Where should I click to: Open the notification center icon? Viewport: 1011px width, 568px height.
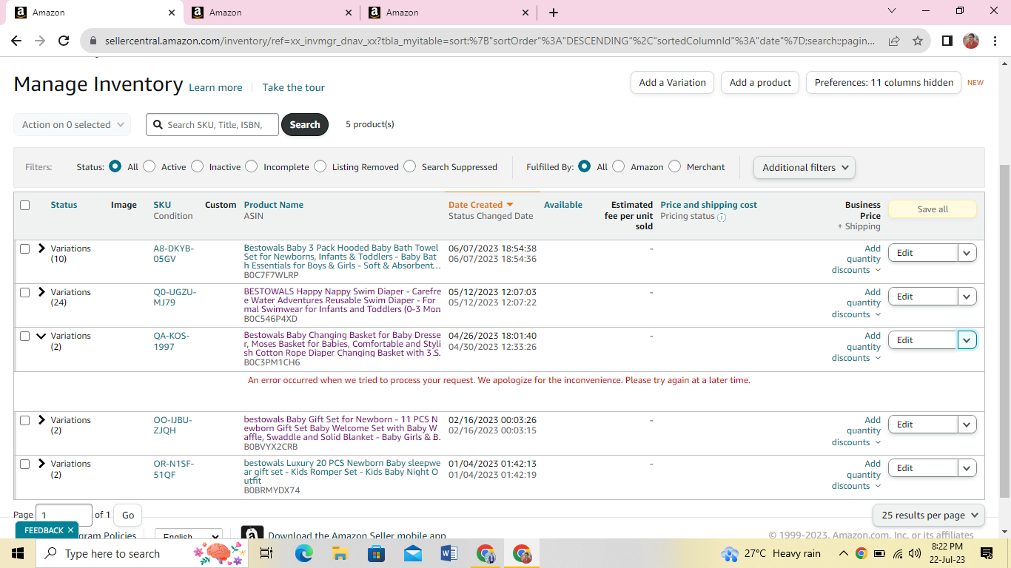987,553
